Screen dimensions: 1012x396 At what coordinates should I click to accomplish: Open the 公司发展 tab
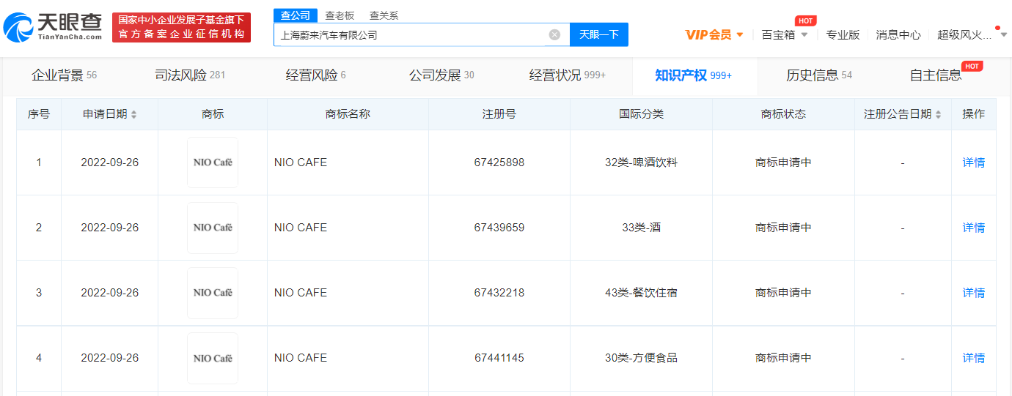(441, 75)
